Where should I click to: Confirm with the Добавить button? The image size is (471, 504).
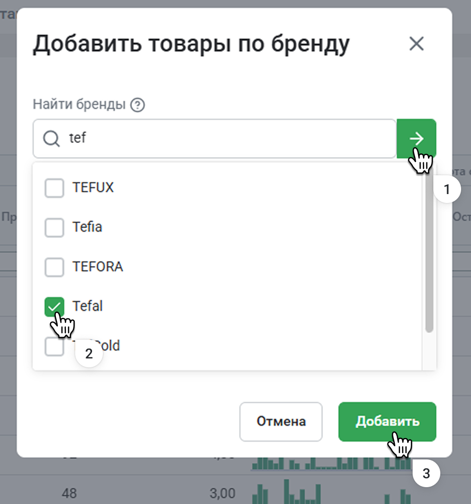click(387, 422)
